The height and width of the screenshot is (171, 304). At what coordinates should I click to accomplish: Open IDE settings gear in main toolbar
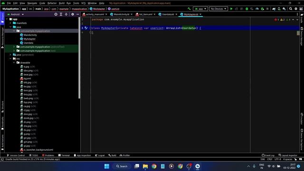tap(296, 9)
